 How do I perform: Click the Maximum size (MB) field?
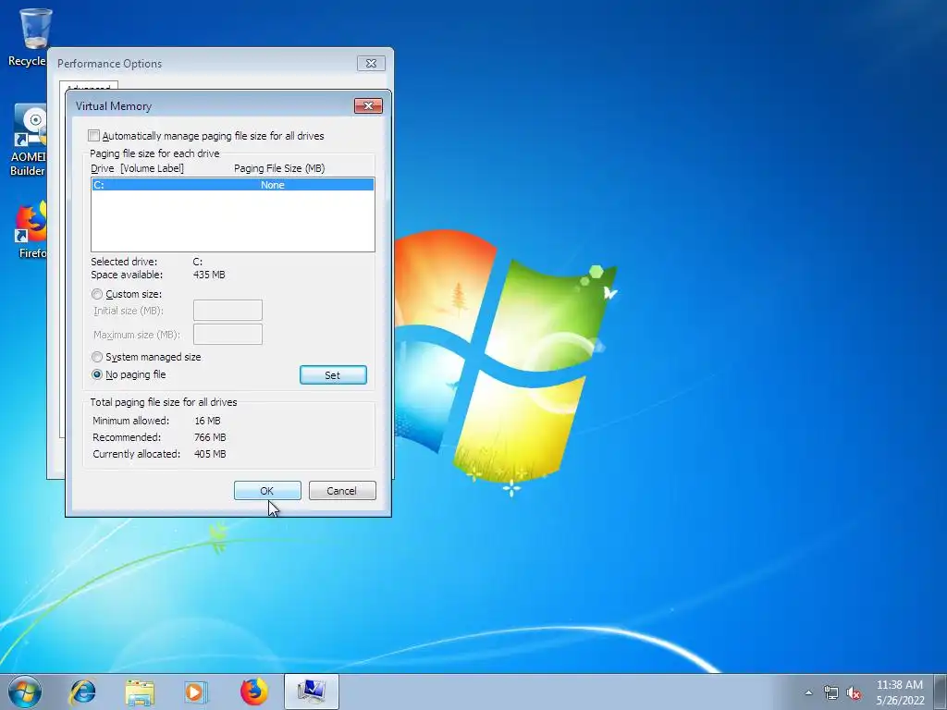228,335
